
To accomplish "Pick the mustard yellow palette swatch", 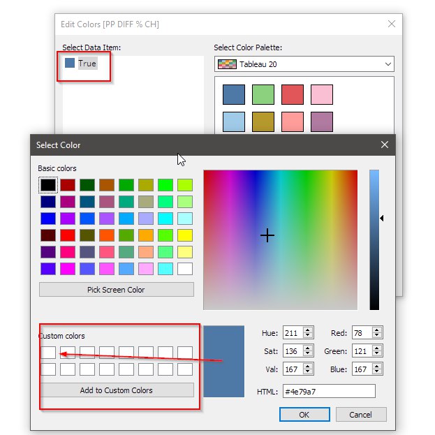I will 263,121.
